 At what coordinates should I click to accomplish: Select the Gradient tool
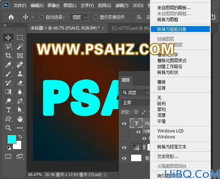click(x=8, y=92)
